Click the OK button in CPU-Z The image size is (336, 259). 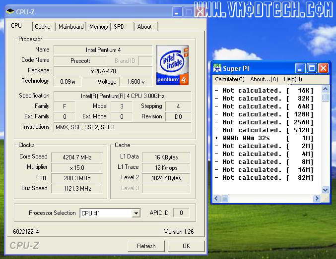point(186,246)
